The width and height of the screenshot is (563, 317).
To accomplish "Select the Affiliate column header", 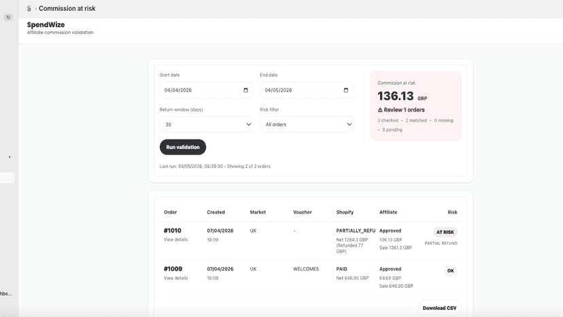I will [x=388, y=212].
